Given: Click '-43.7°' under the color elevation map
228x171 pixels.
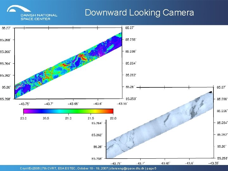Looking at the screenshot, I should [x=49, y=104].
